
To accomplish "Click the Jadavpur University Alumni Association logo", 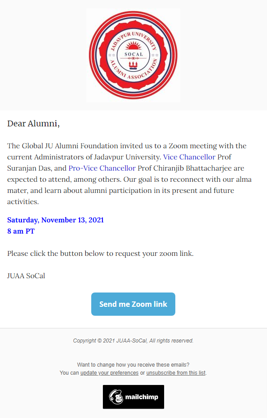I will 133,55.
